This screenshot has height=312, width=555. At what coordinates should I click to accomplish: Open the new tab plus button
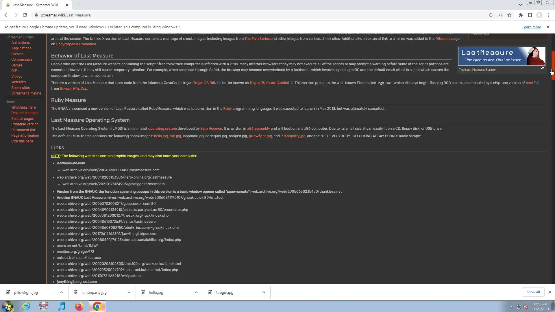(78, 5)
